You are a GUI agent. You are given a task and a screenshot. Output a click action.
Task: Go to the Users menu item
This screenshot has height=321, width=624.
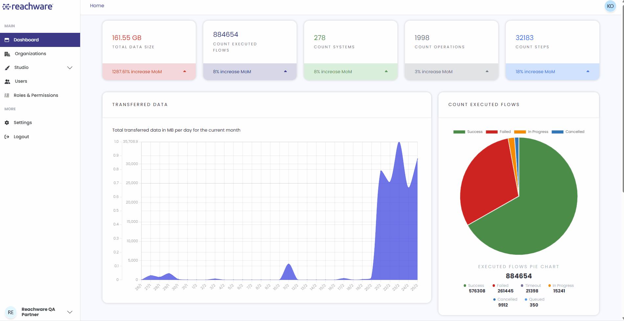[x=40, y=81]
